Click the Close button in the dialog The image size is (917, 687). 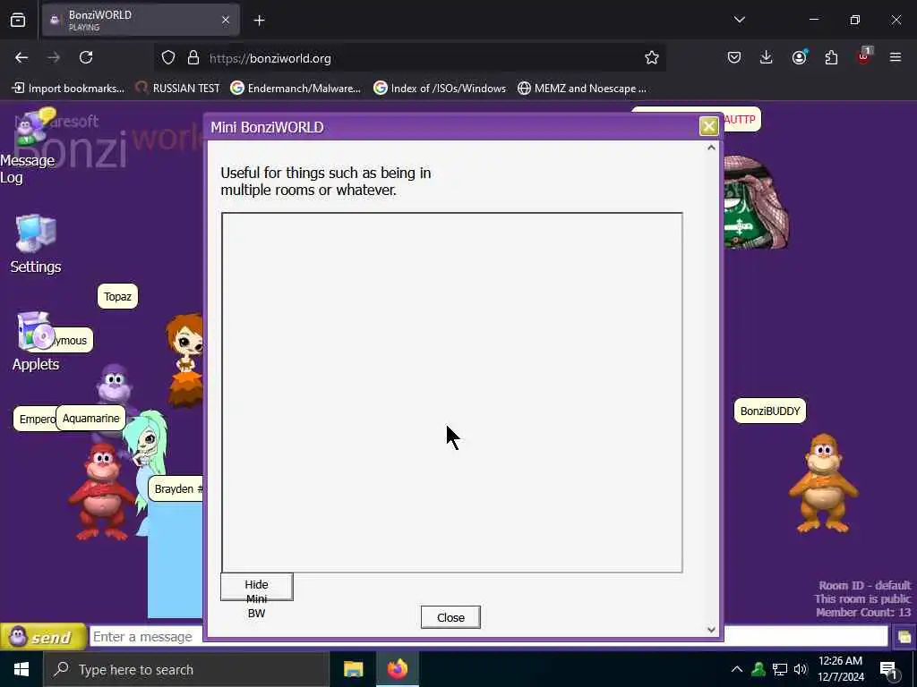[x=450, y=617]
